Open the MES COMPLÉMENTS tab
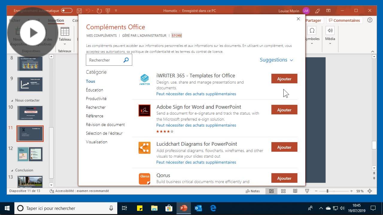383x215 pixels. [101, 35]
